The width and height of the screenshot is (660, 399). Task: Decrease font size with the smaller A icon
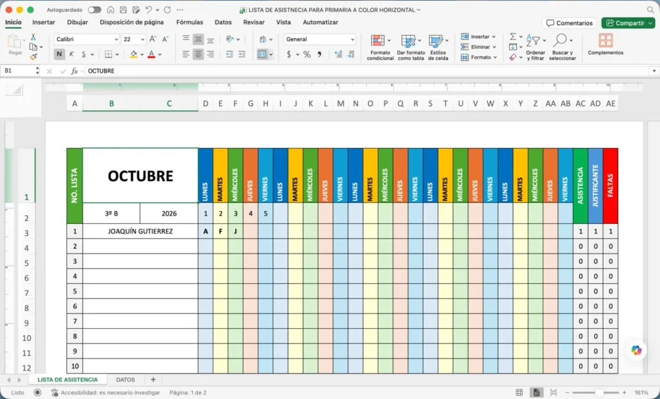[x=166, y=39]
